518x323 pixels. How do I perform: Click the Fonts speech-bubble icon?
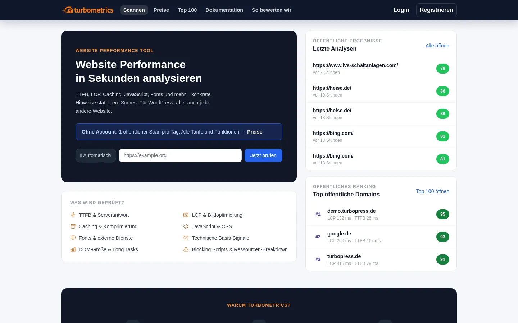pos(73,238)
